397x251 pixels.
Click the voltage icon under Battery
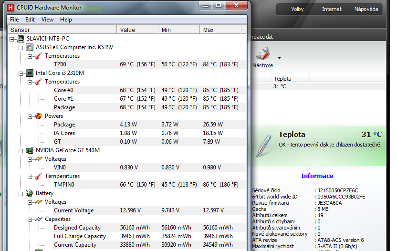39,202
